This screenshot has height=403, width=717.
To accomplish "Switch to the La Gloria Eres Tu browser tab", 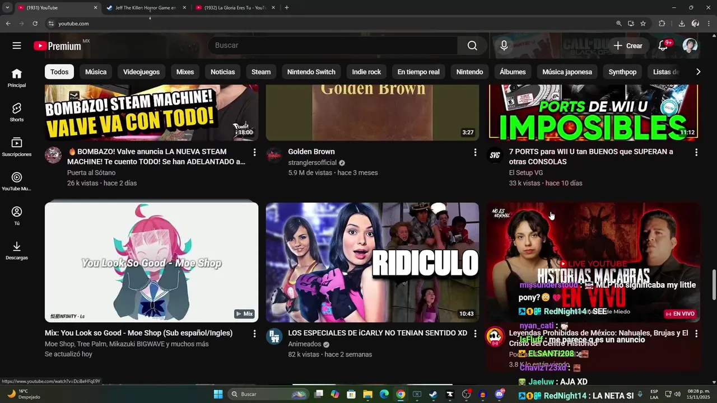I will [x=235, y=8].
